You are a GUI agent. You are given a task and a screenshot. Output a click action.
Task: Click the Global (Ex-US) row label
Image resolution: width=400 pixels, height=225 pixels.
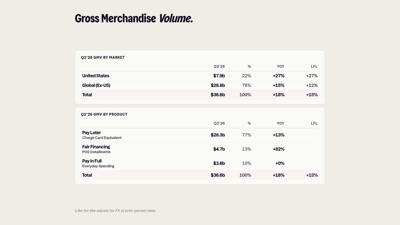[x=96, y=85]
